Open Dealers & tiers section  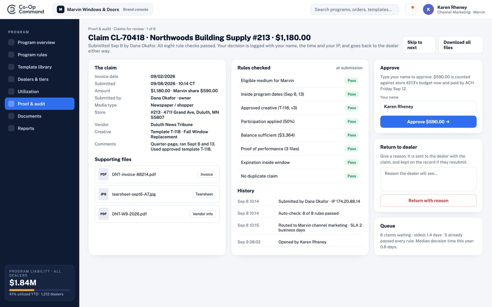tap(40, 79)
